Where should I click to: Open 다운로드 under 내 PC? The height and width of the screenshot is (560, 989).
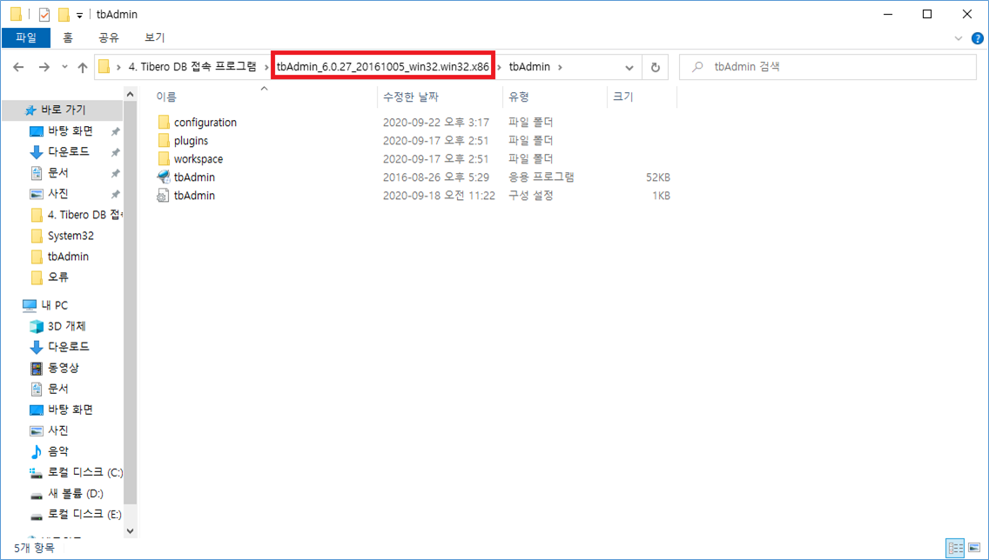pyautogui.click(x=69, y=347)
